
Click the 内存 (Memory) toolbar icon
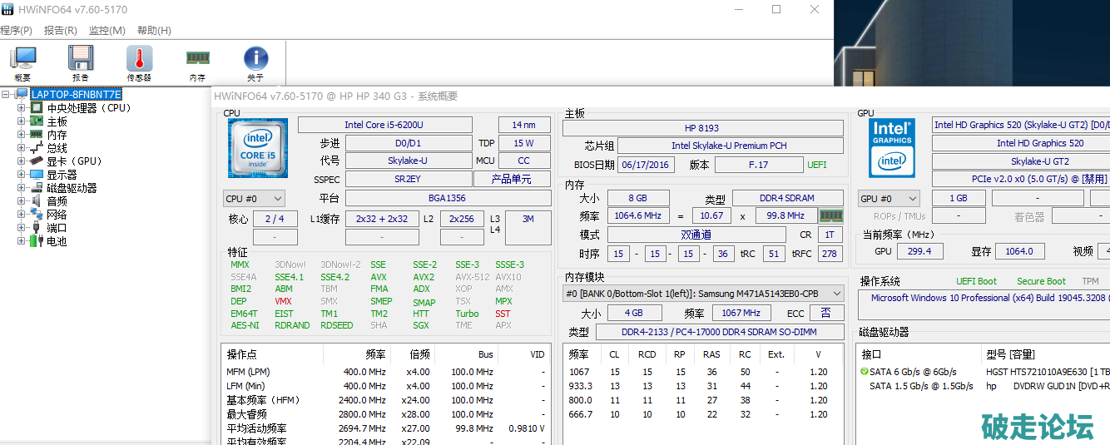(x=197, y=62)
